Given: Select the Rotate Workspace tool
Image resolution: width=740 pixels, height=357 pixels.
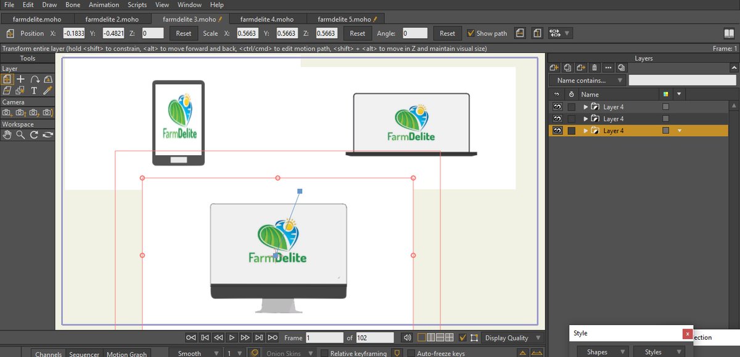Looking at the screenshot, I should pyautogui.click(x=34, y=135).
